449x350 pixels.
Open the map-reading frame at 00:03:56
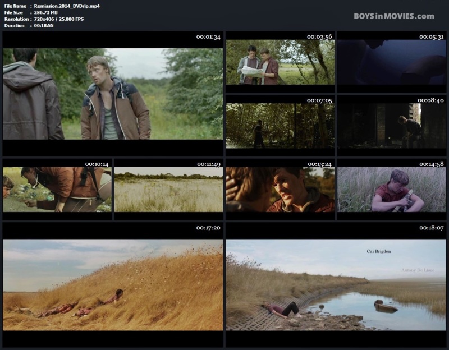click(x=280, y=62)
